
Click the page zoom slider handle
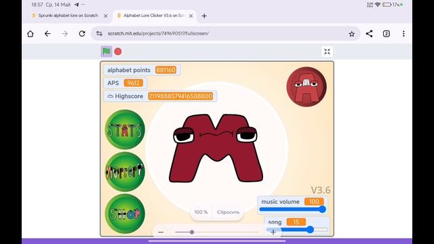192,232
